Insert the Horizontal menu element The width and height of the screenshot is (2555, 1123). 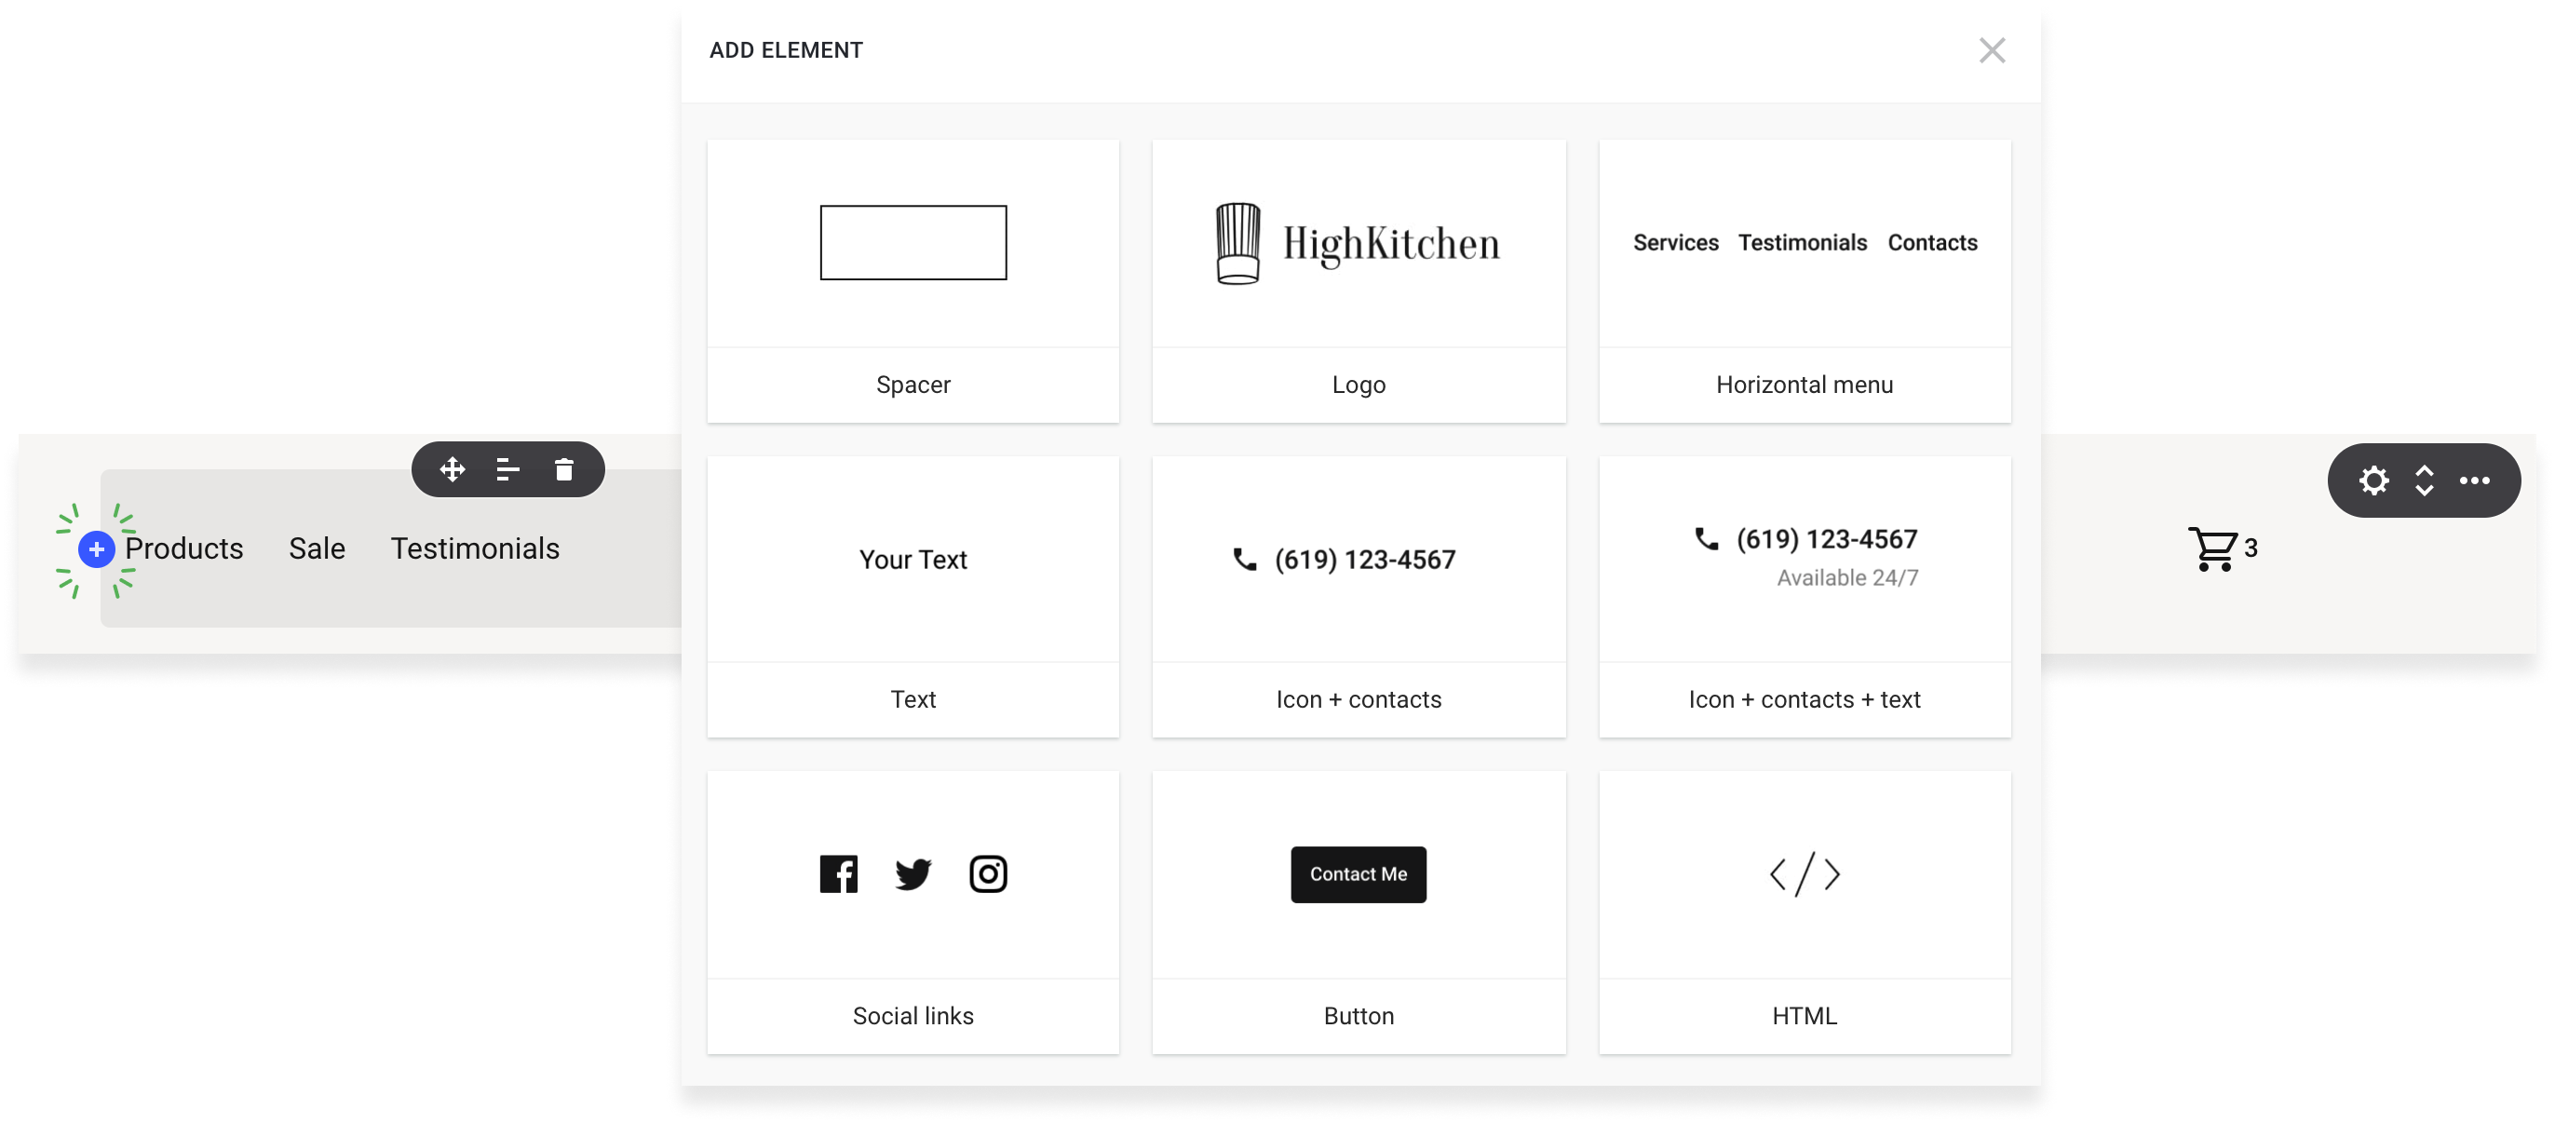click(x=1805, y=281)
